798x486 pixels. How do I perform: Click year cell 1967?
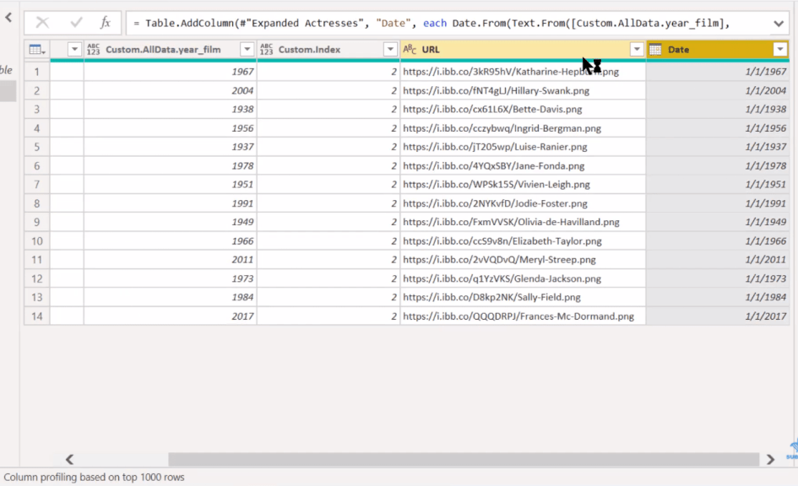coord(171,72)
